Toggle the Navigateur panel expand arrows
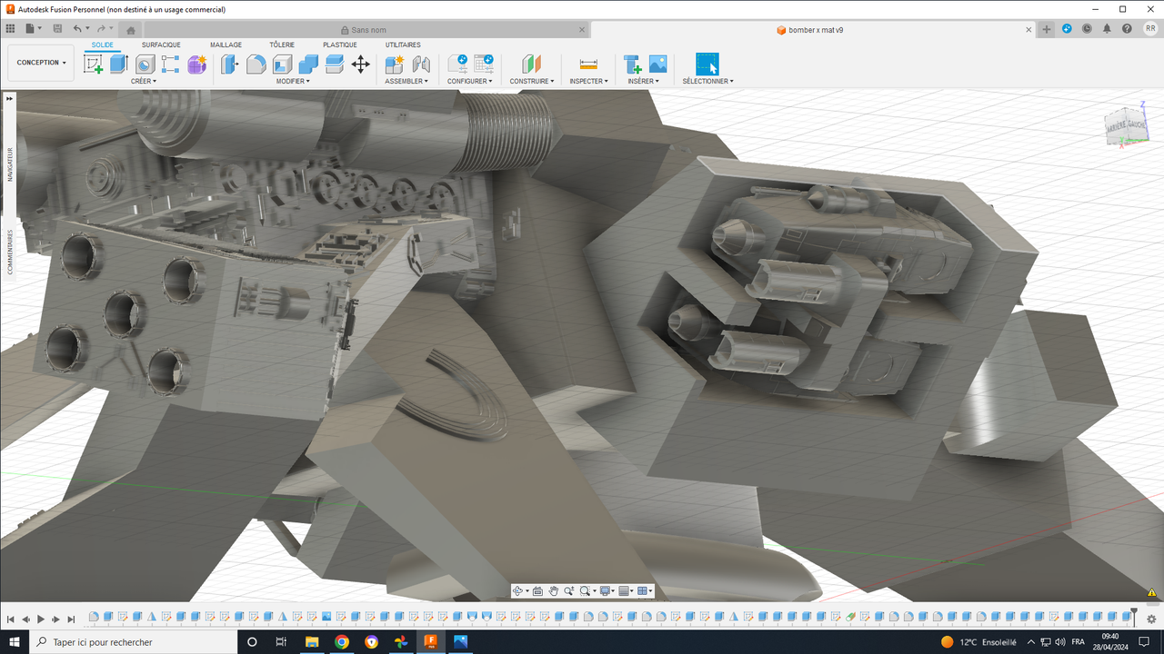The width and height of the screenshot is (1164, 654). pos(10,98)
